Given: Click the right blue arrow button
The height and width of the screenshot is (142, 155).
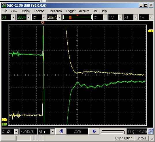Looking at the screenshot, I should click(94, 131).
